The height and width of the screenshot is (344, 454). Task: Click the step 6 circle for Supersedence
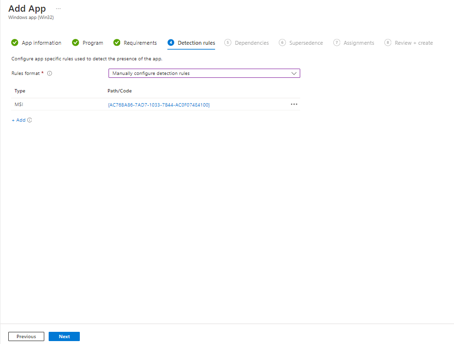282,43
